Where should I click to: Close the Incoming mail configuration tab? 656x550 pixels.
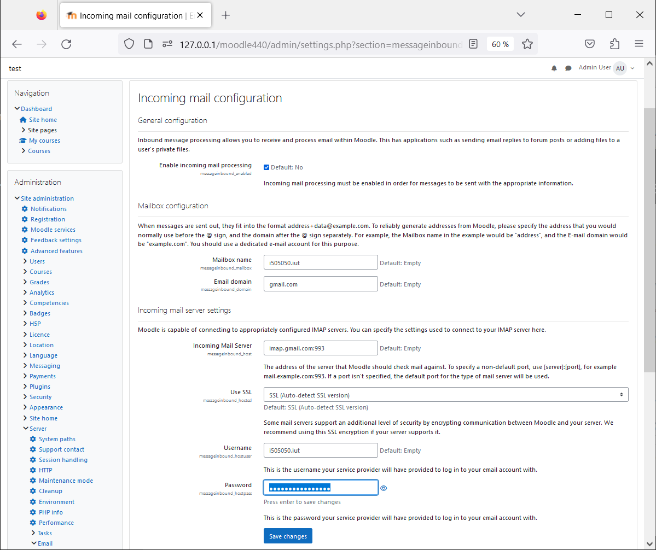pos(200,15)
